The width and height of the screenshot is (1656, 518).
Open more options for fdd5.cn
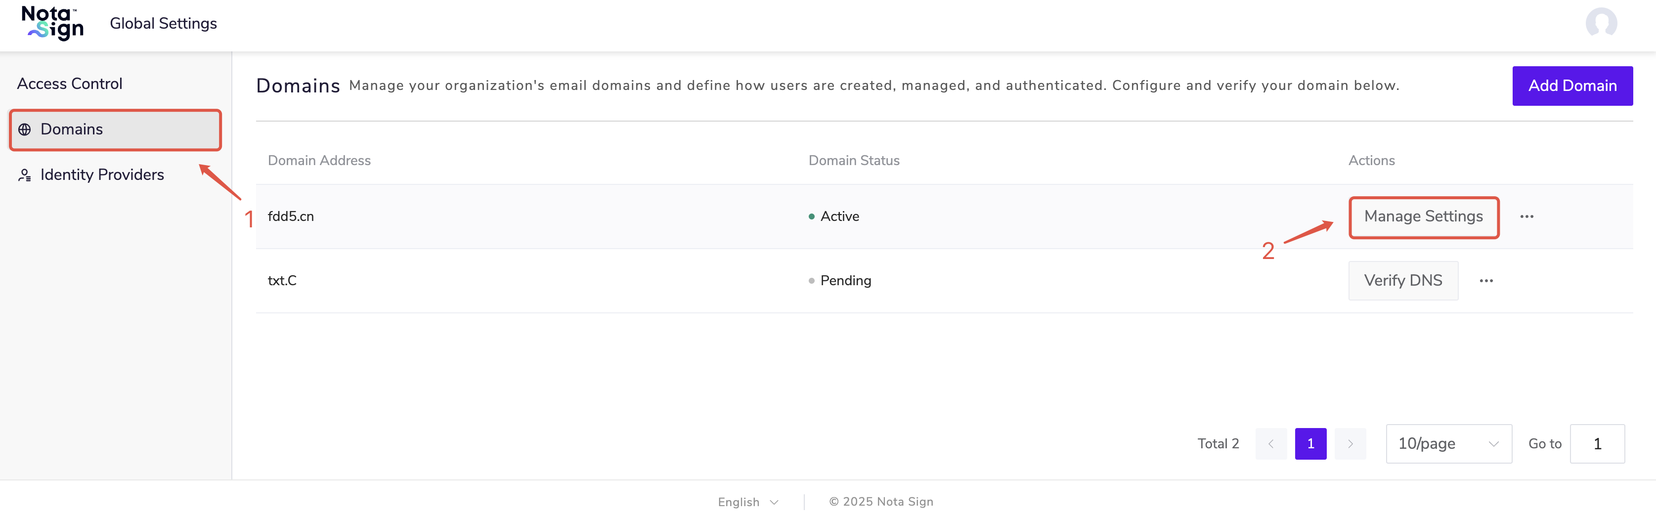pyautogui.click(x=1526, y=217)
